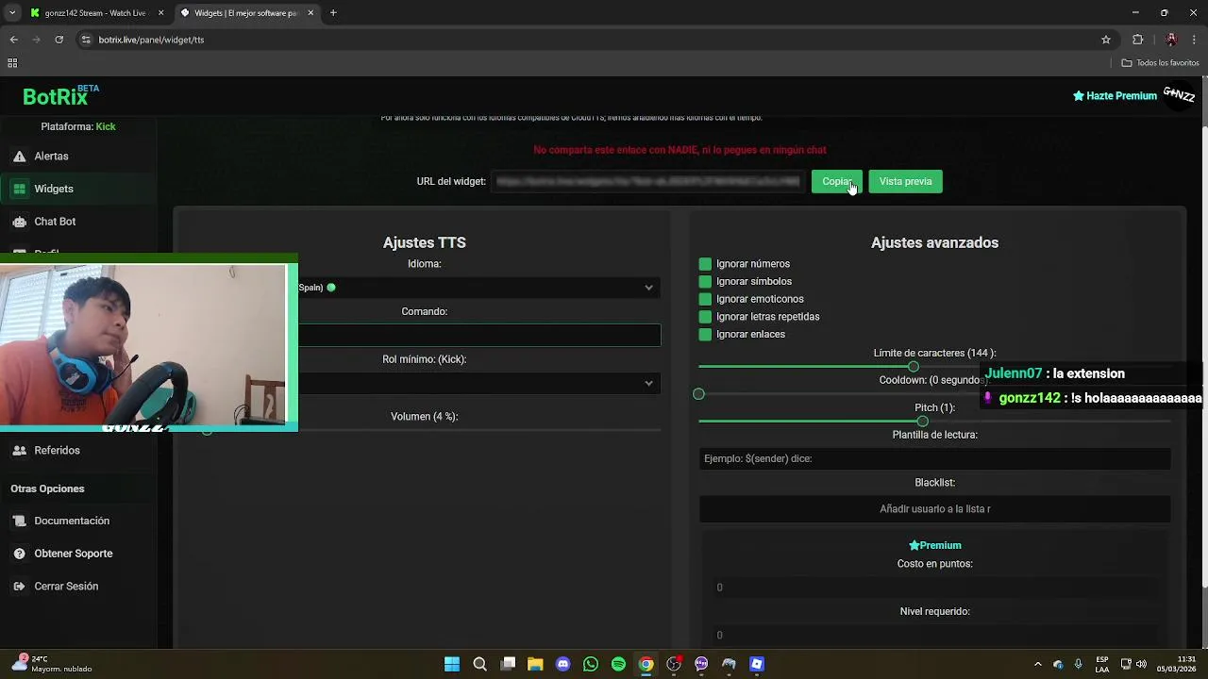The width and height of the screenshot is (1208, 679).
Task: Click the Alertas warning icon in sidebar
Action: coord(19,157)
